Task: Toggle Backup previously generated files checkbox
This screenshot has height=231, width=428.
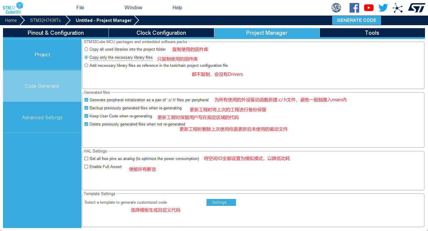Action: click(87, 108)
